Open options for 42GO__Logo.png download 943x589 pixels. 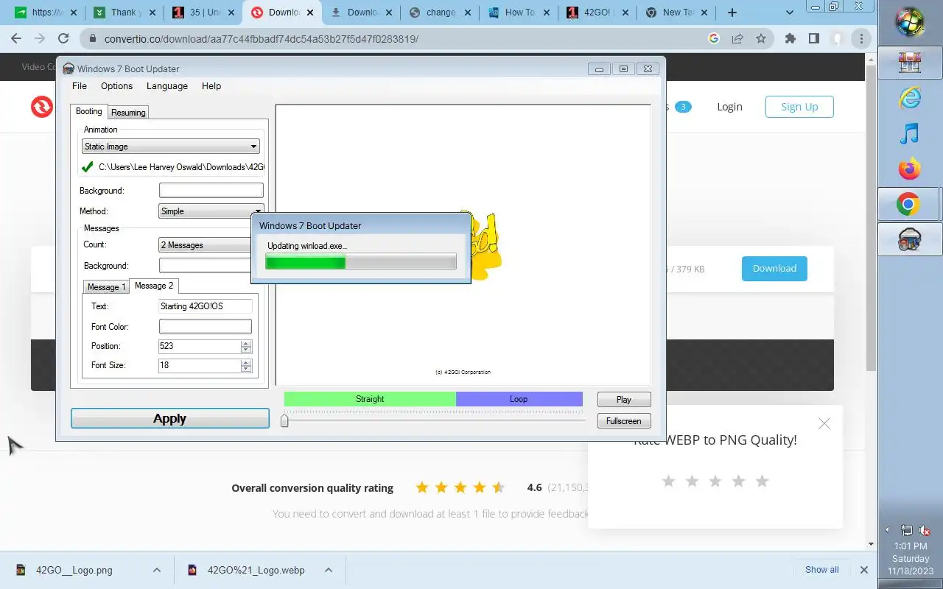coord(157,570)
